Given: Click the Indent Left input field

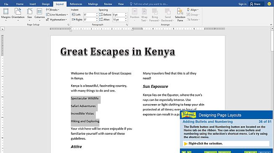Looking at the screenshot, I should coord(90,15).
